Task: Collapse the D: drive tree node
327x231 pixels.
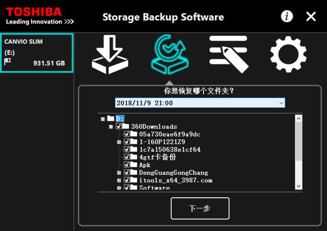Action: [103, 119]
